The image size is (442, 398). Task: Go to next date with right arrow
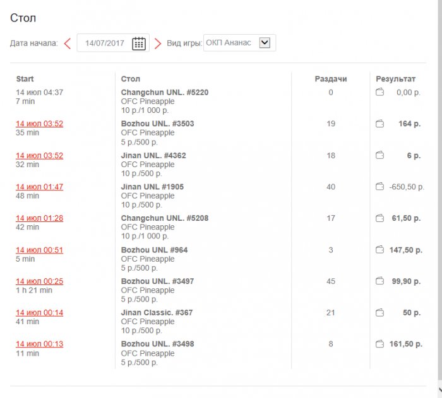pos(158,43)
